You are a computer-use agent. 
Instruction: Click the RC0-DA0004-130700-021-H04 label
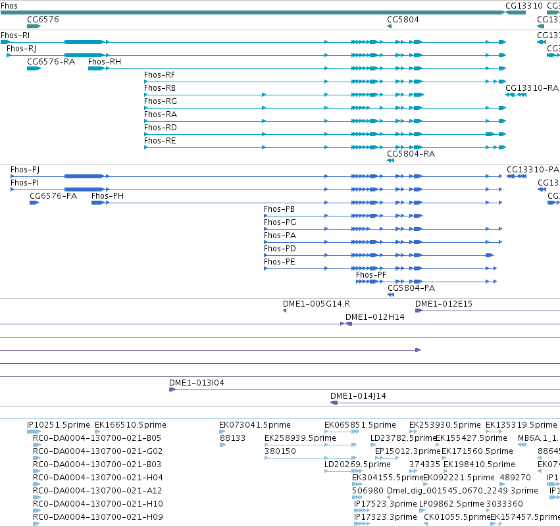pos(98,478)
